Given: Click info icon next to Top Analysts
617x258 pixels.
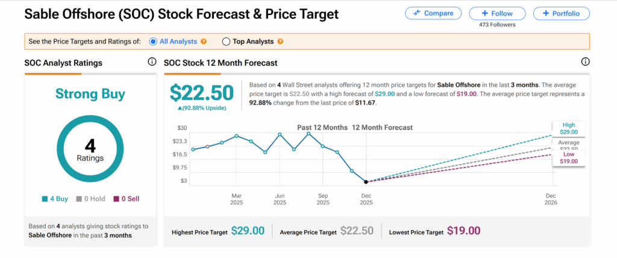Looking at the screenshot, I should (280, 42).
